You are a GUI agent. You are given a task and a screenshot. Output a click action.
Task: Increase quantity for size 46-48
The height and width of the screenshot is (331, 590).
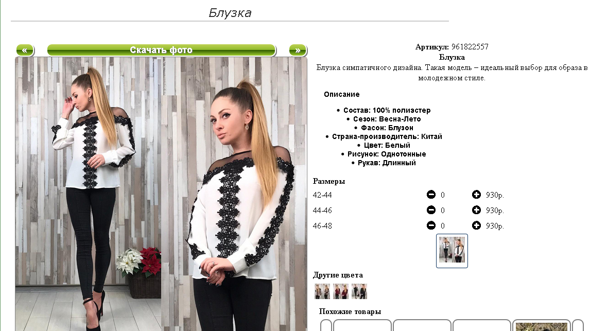point(476,225)
